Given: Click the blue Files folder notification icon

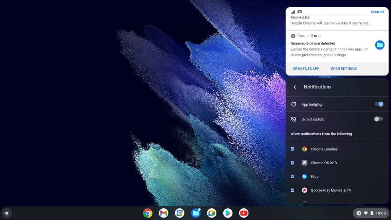Looking at the screenshot, I should tap(379, 45).
